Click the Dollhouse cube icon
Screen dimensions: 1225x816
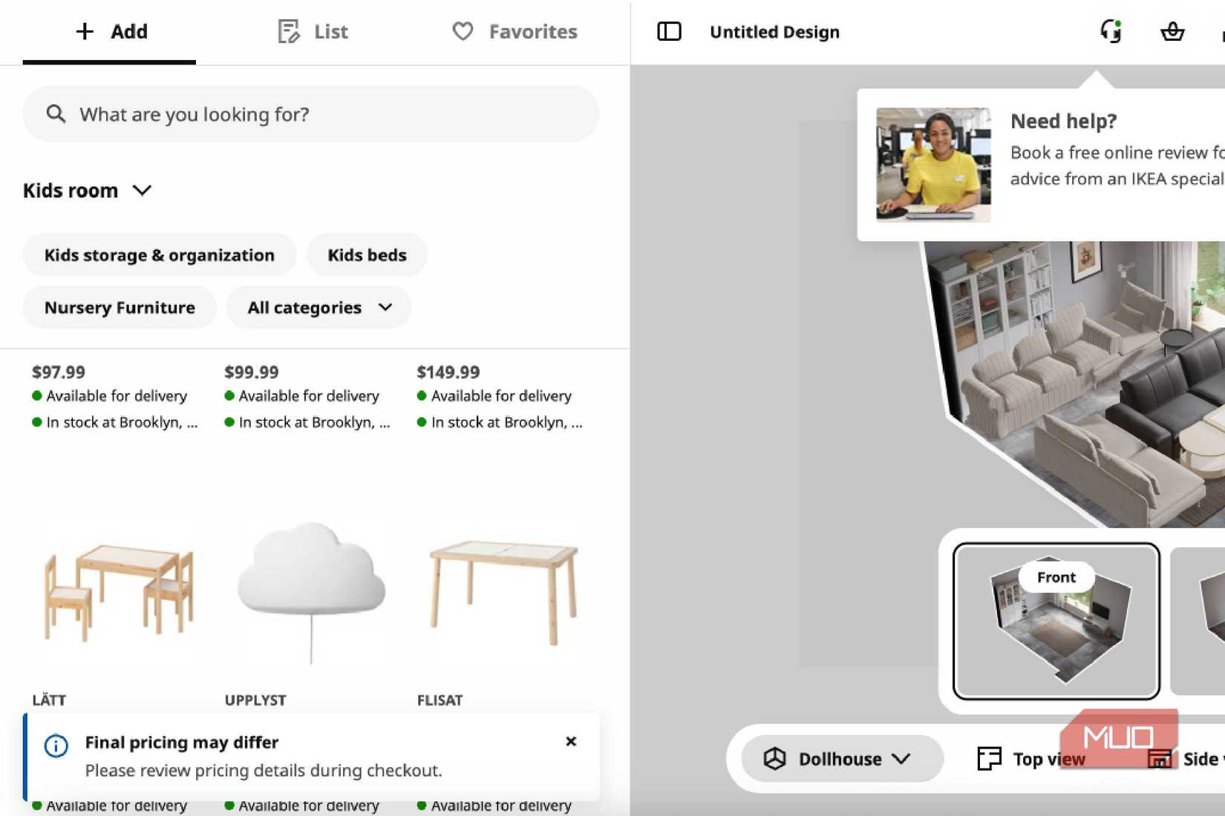tap(774, 758)
